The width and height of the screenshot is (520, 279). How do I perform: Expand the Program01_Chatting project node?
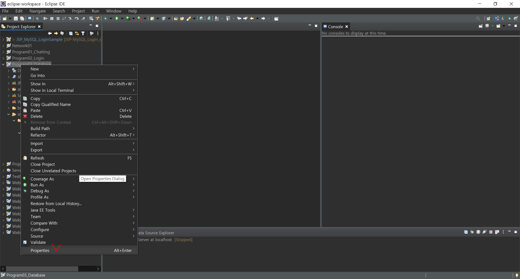pos(3,52)
